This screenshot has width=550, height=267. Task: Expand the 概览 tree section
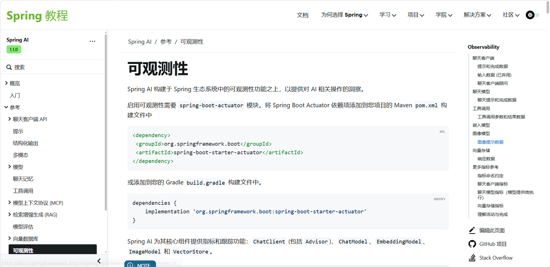pos(6,83)
